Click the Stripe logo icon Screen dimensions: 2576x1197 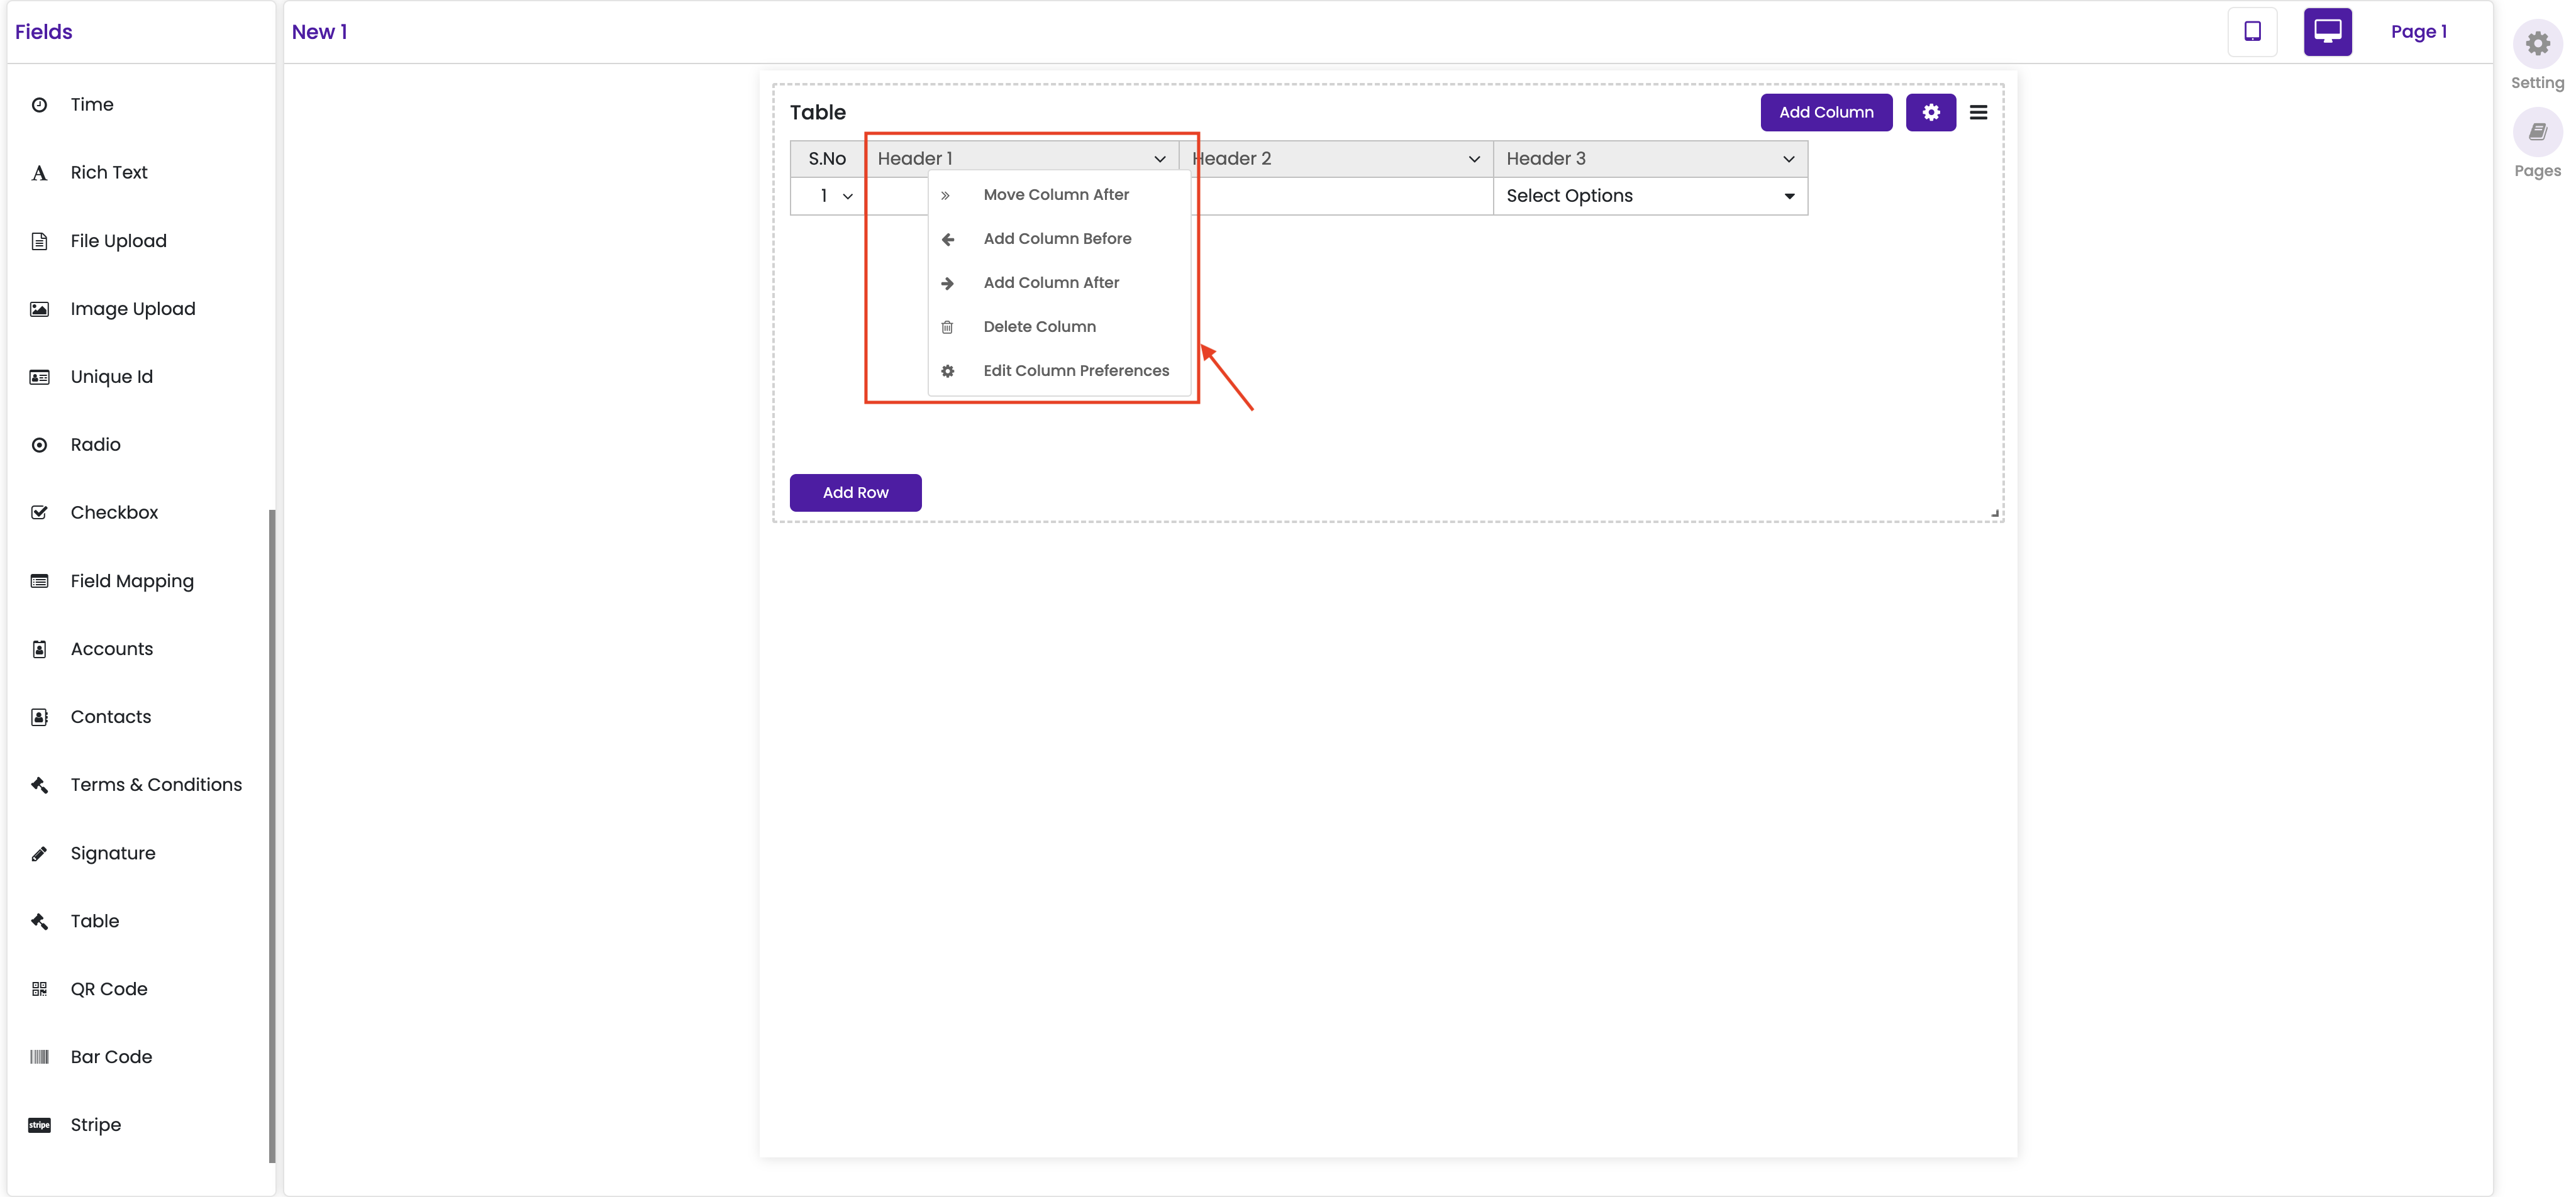click(39, 1125)
